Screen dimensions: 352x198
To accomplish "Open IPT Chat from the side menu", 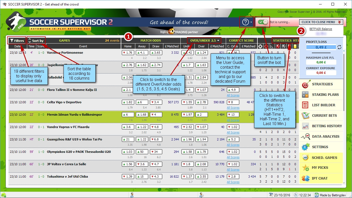I will click(x=321, y=178).
